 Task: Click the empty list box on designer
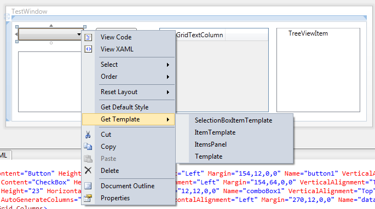50,82
